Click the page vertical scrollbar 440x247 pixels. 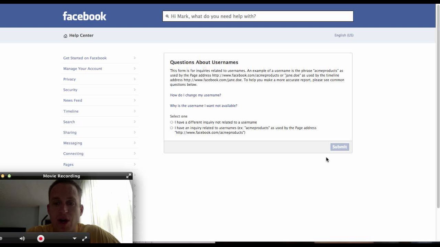(x=438, y=106)
